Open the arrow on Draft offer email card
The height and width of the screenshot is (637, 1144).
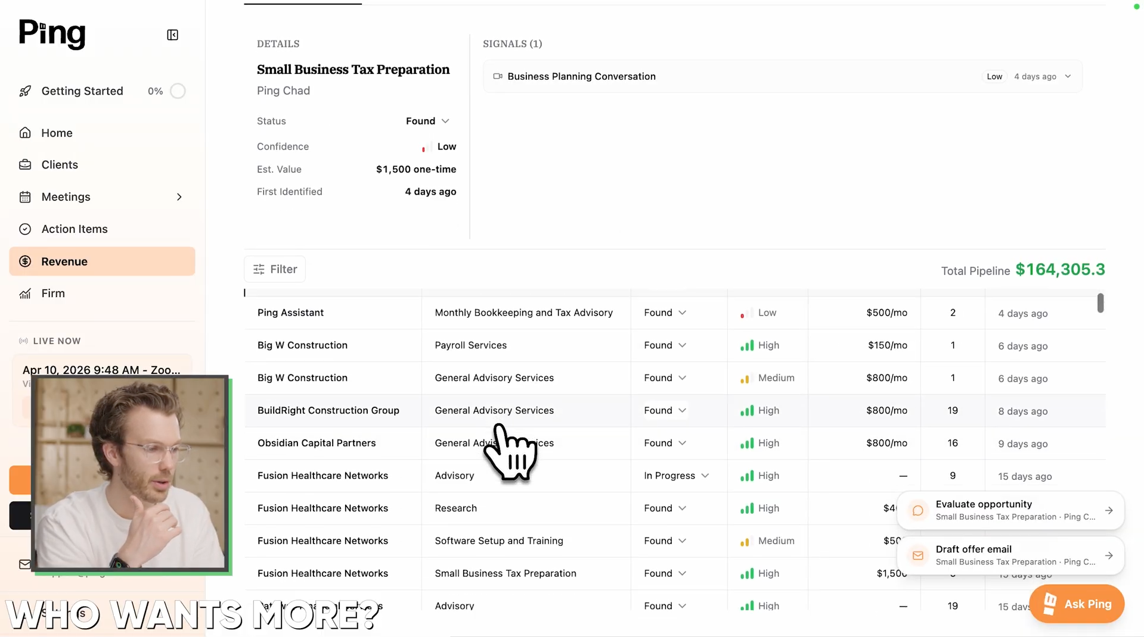pos(1109,555)
